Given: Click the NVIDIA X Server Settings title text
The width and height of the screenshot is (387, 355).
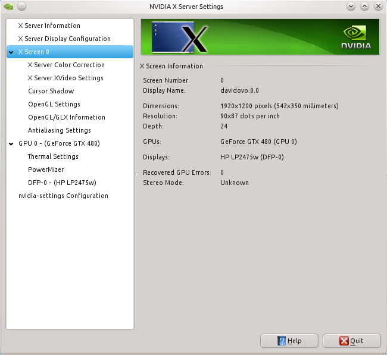Looking at the screenshot, I should coord(186,7).
